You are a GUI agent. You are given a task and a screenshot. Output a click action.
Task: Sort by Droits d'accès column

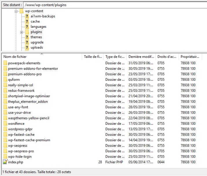pyautogui.click(x=167, y=57)
